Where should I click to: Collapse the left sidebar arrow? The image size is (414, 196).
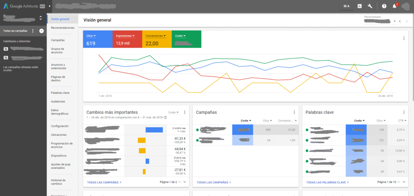pyautogui.click(x=50, y=6)
